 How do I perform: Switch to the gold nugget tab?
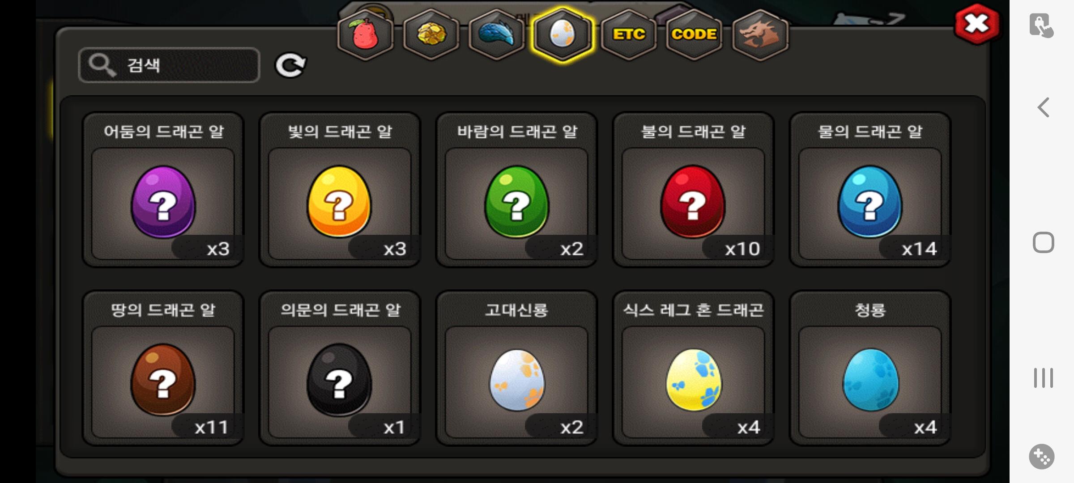click(x=431, y=35)
